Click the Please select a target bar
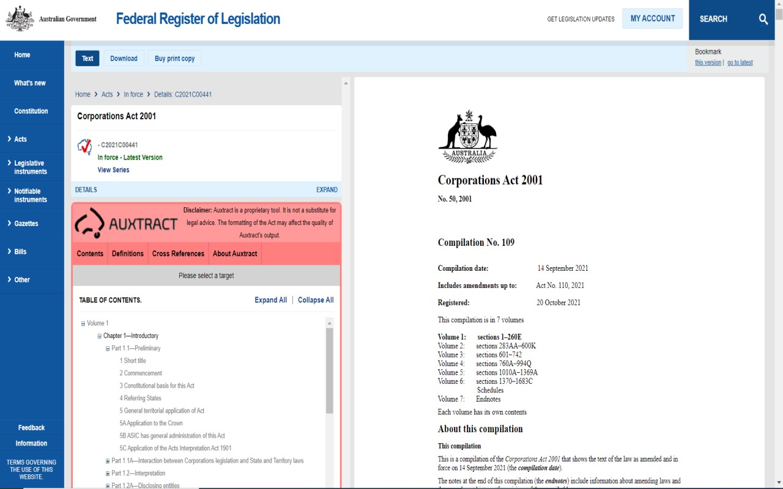 point(206,276)
